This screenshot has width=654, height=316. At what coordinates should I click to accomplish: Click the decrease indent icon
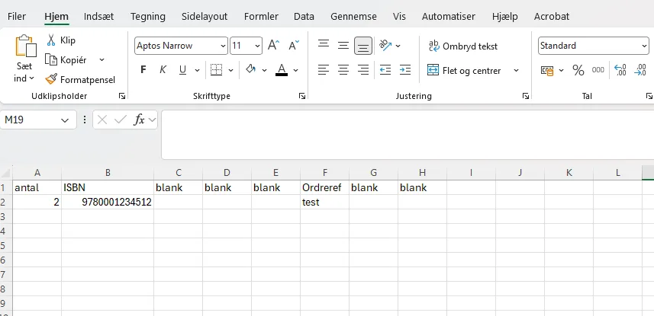point(385,70)
